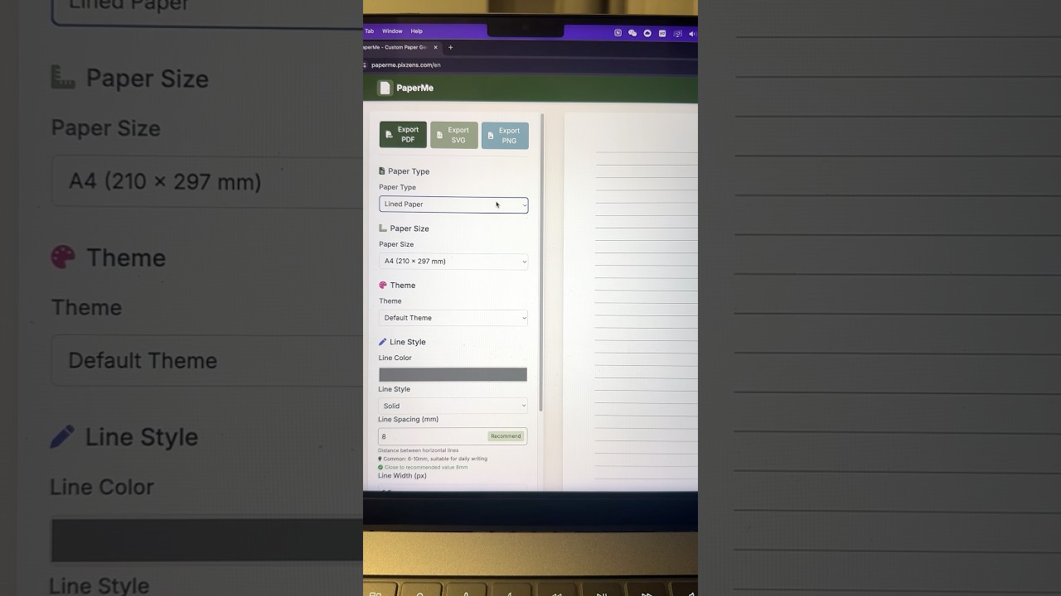Viewport: 1061px width, 596px height.
Task: Open the Paper Size dropdown (A4)
Action: point(453,262)
